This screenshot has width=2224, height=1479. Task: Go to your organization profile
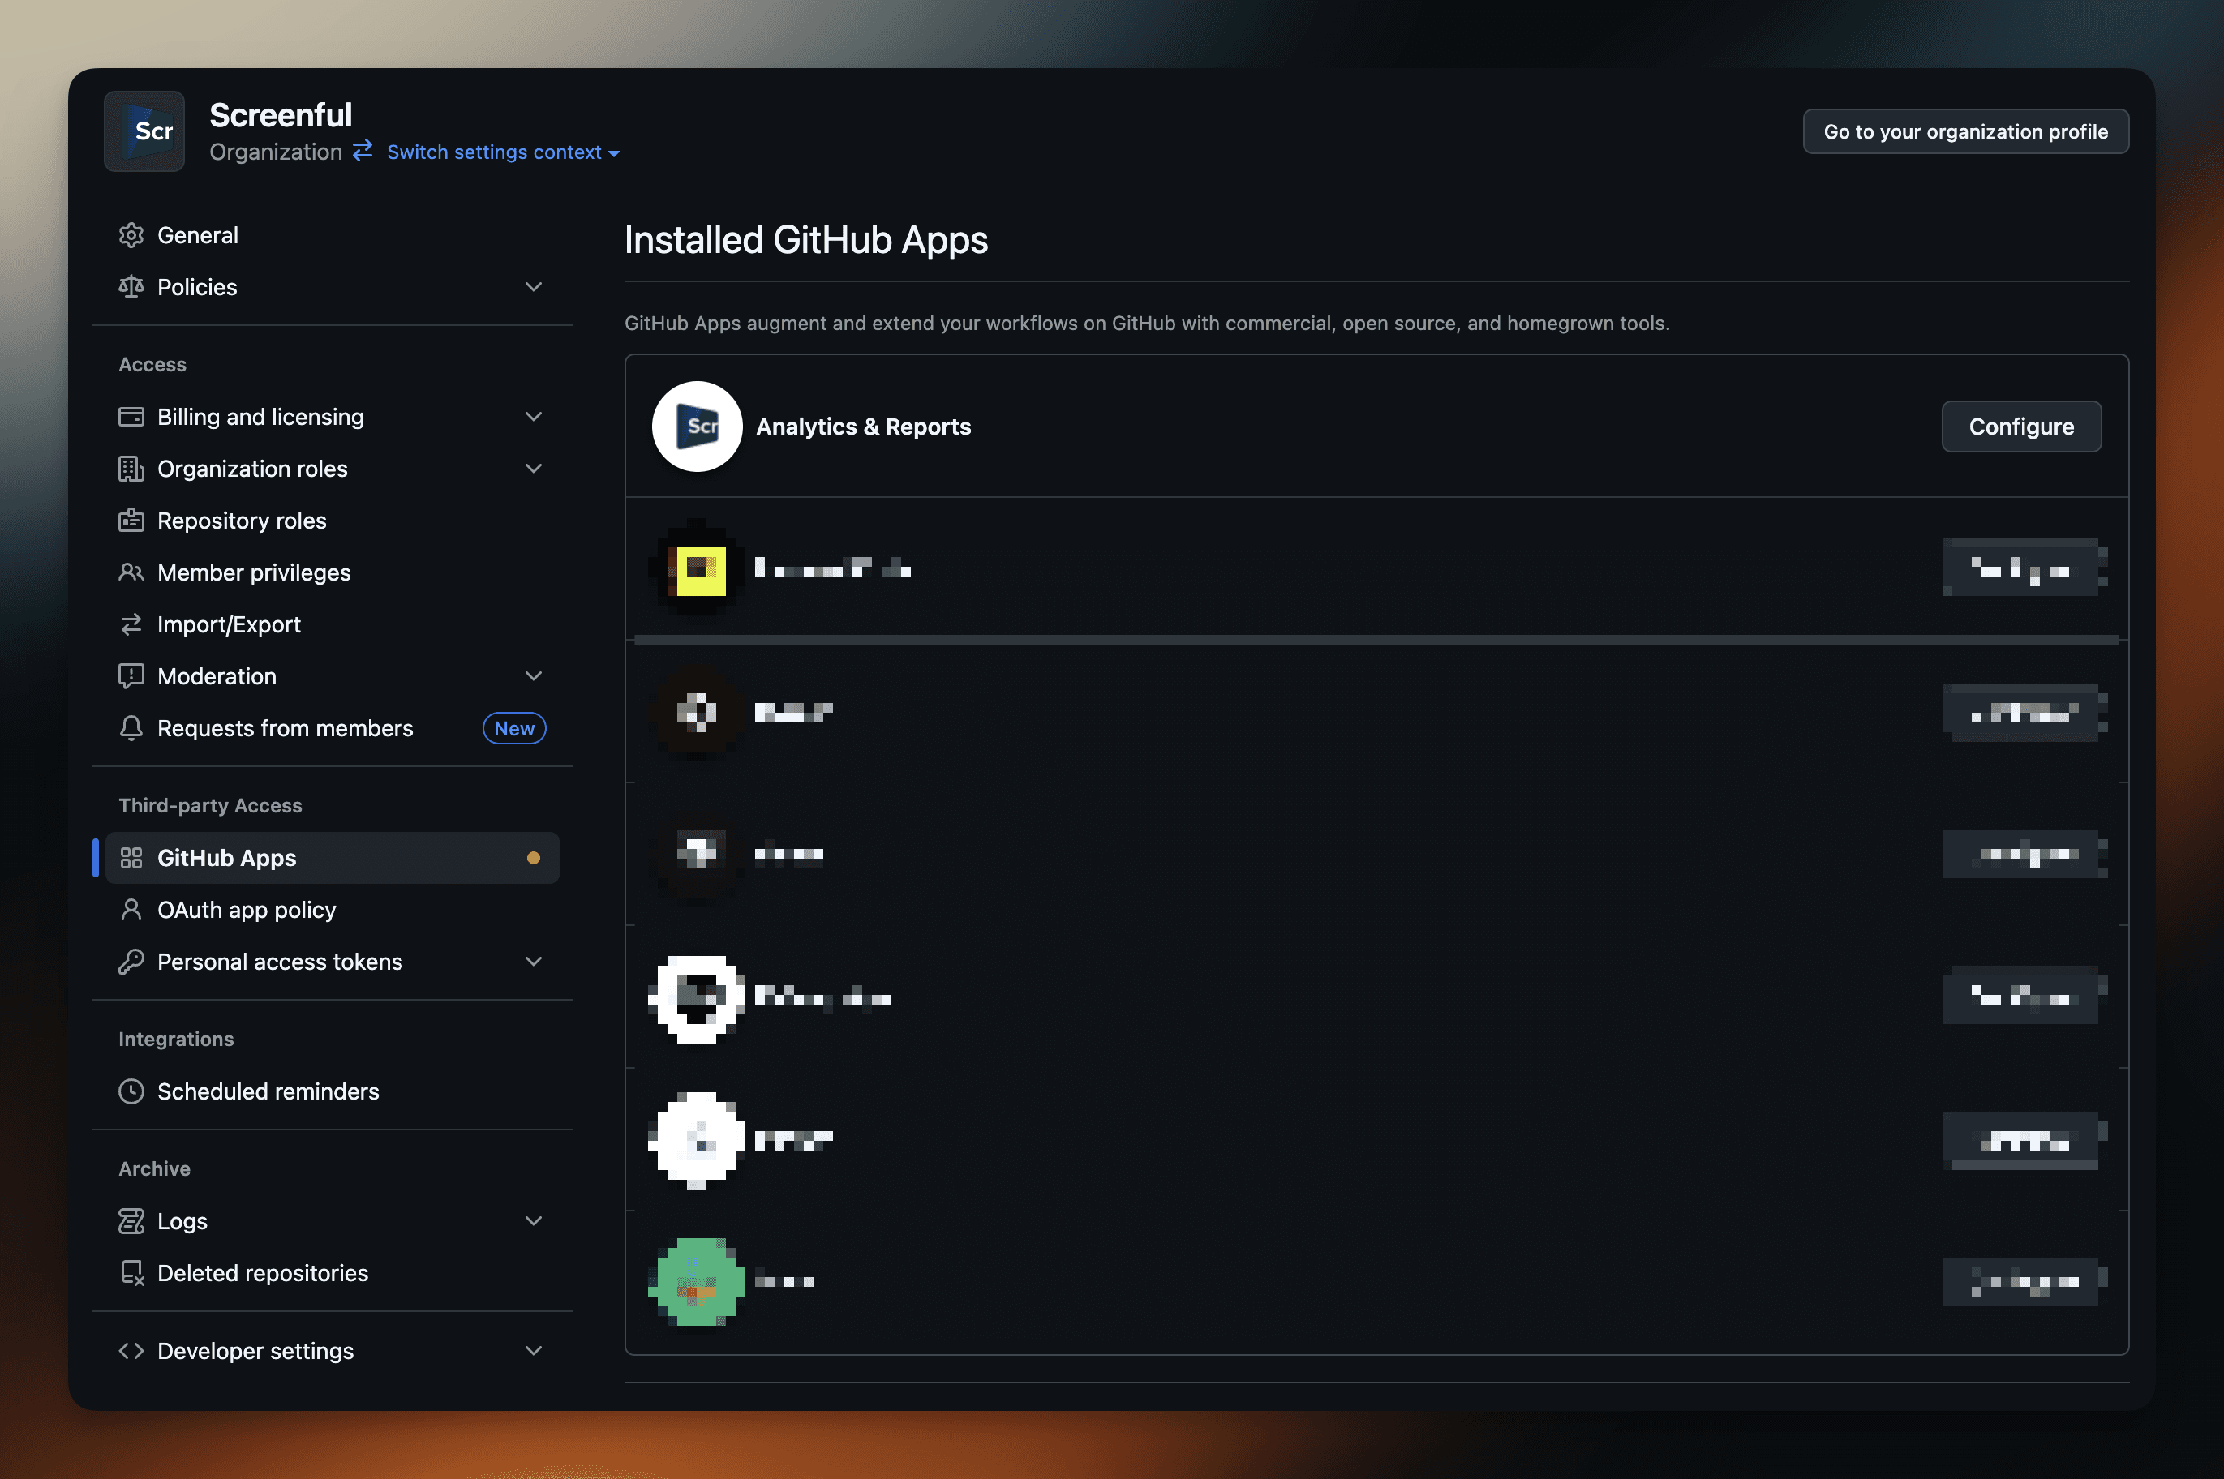1964,131
